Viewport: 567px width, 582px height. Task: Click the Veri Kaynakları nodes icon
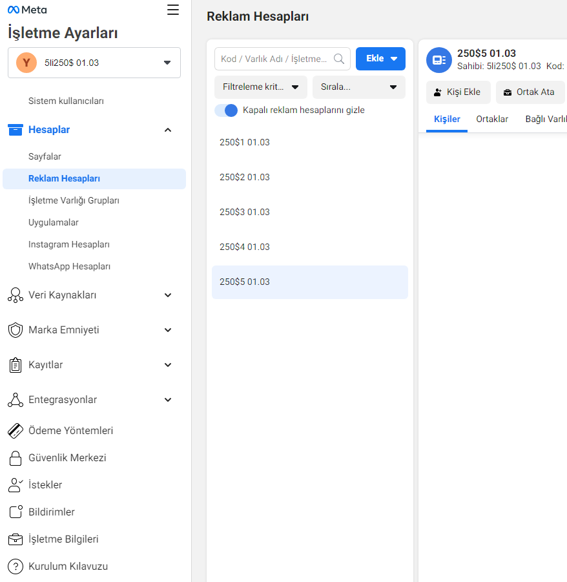tap(15, 295)
